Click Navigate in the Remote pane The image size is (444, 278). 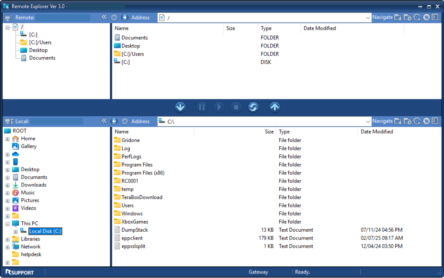pyautogui.click(x=382, y=17)
